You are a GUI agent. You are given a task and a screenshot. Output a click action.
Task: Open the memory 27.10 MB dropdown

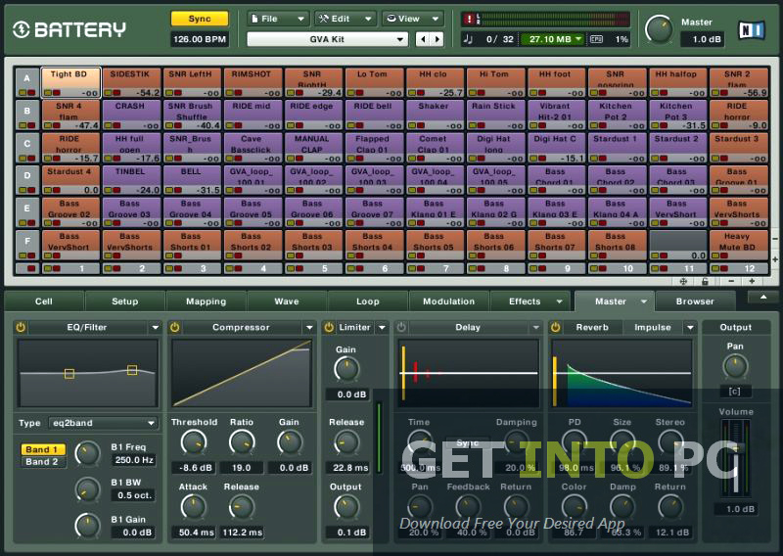(551, 39)
